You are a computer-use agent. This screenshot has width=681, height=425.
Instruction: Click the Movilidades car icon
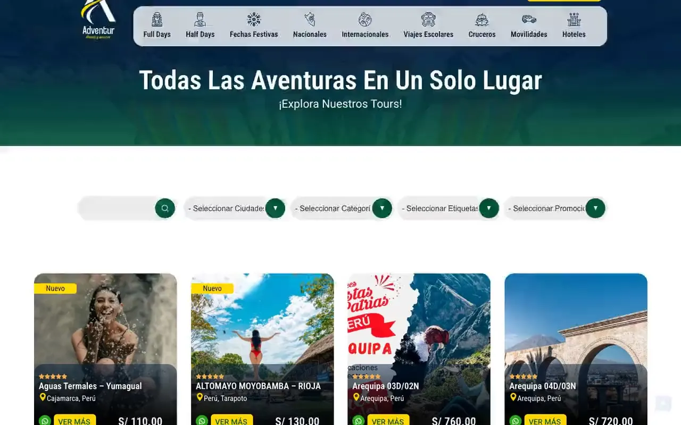click(x=529, y=20)
